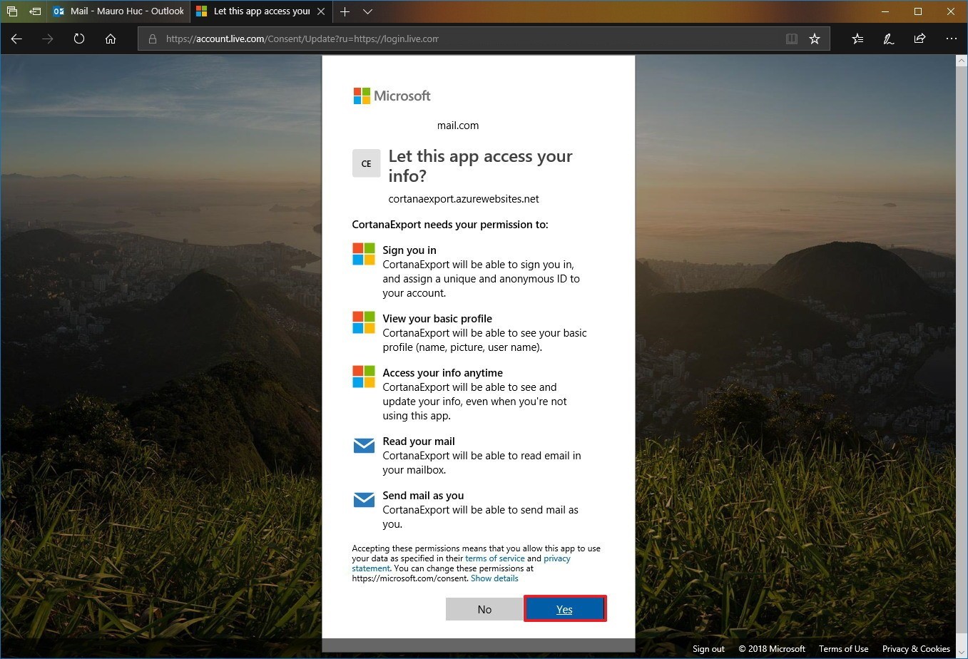
Task: Click the Show details link
Action: 494,578
